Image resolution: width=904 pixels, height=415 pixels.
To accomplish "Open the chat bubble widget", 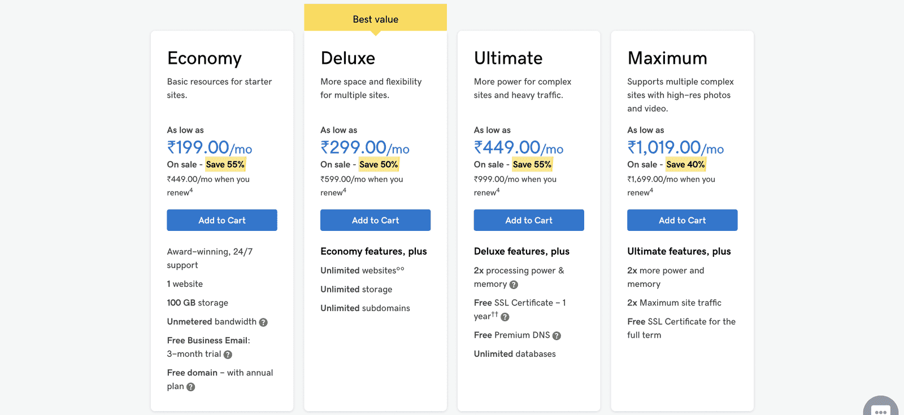I will (x=881, y=407).
